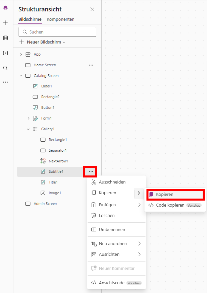Click the clipboard icon beside Einfügen
The image size is (207, 293).
tap(94, 205)
